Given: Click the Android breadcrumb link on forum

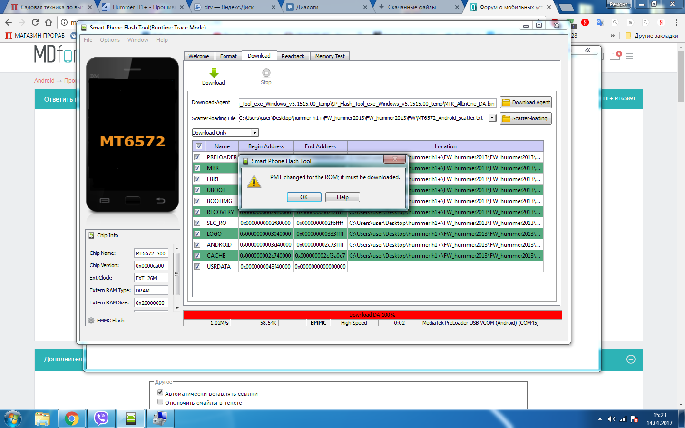Looking at the screenshot, I should pos(44,81).
